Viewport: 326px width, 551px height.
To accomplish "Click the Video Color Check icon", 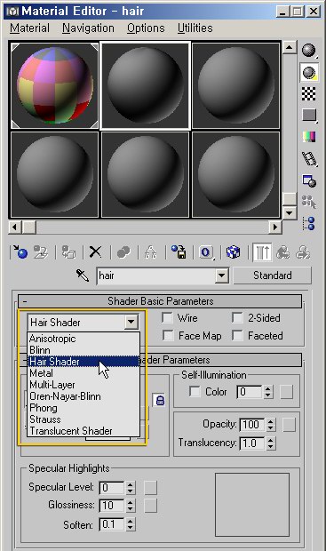I will coord(309,137).
